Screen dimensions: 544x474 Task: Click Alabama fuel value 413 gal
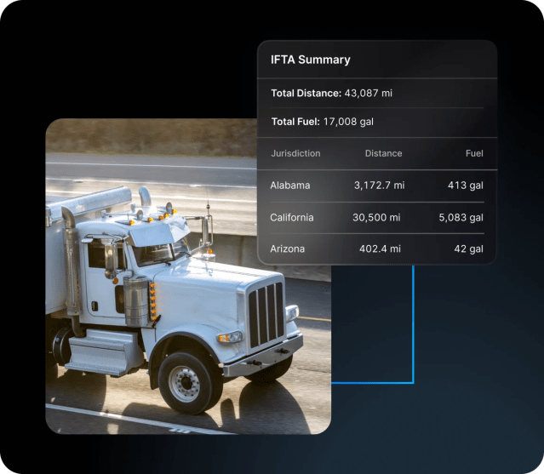[x=465, y=186]
